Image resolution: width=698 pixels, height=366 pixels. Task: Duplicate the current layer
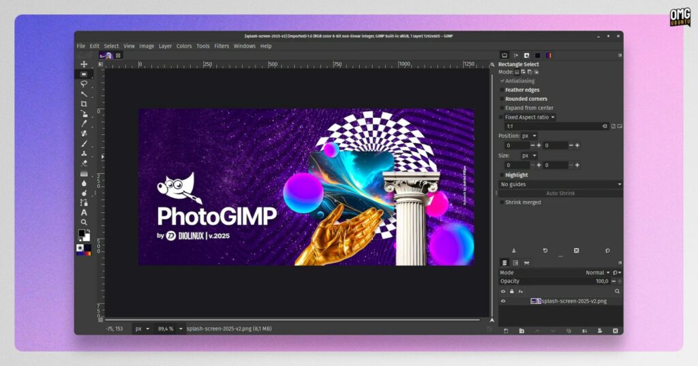click(x=568, y=331)
